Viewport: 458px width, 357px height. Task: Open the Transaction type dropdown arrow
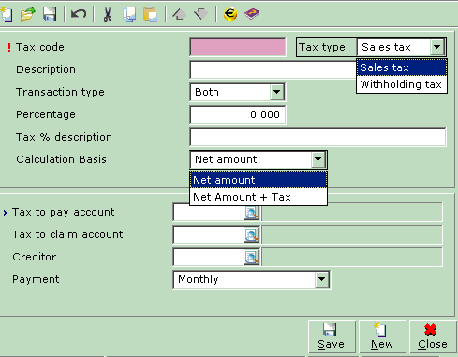[276, 92]
